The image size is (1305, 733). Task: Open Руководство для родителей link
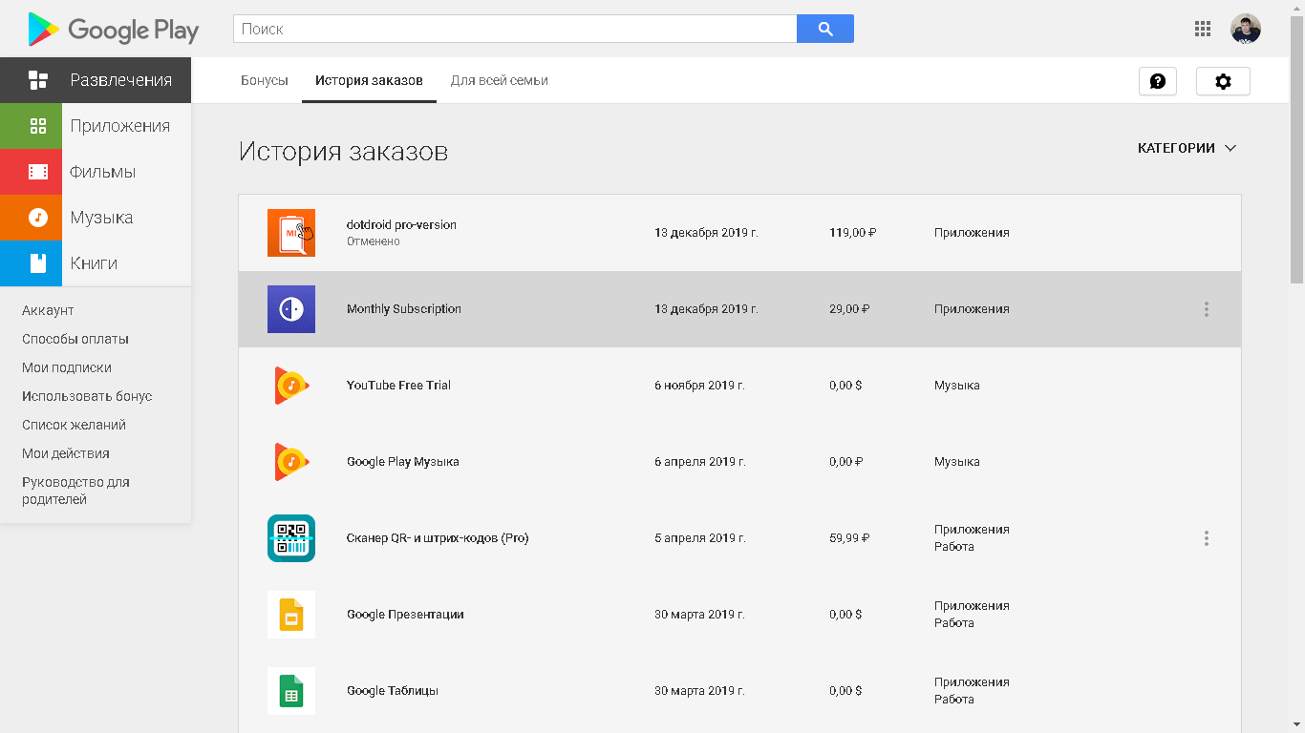coord(75,491)
